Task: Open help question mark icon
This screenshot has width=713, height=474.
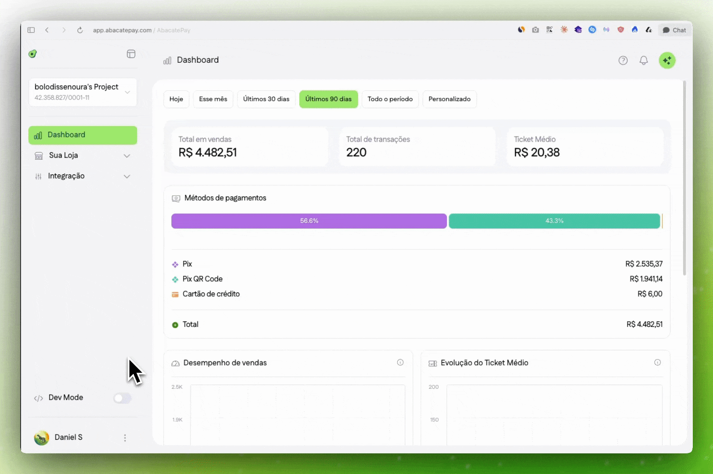Action: click(x=623, y=61)
